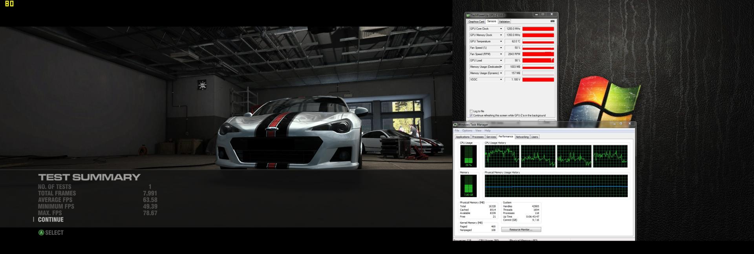Screen dimensions: 754x254
Task: Open the GPU Memory Clock dropdown
Action: pos(501,35)
